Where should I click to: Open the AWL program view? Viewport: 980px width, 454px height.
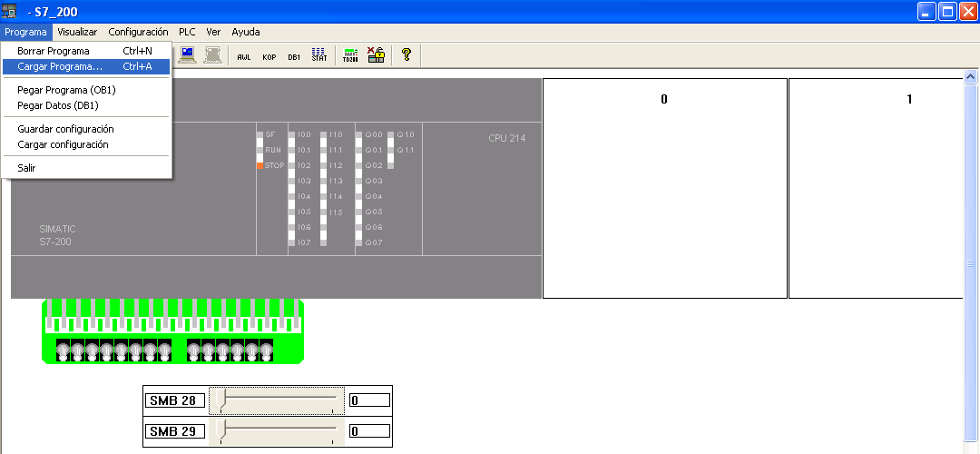pyautogui.click(x=244, y=57)
